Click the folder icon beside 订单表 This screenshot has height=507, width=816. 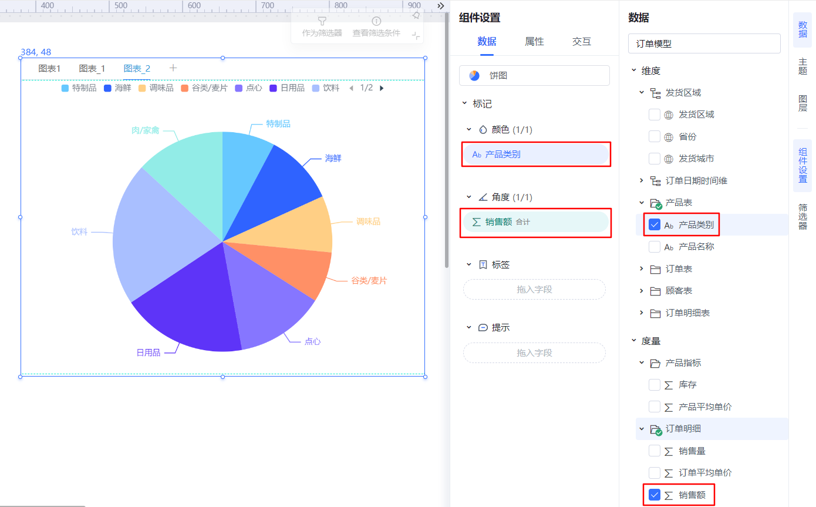[x=656, y=269]
